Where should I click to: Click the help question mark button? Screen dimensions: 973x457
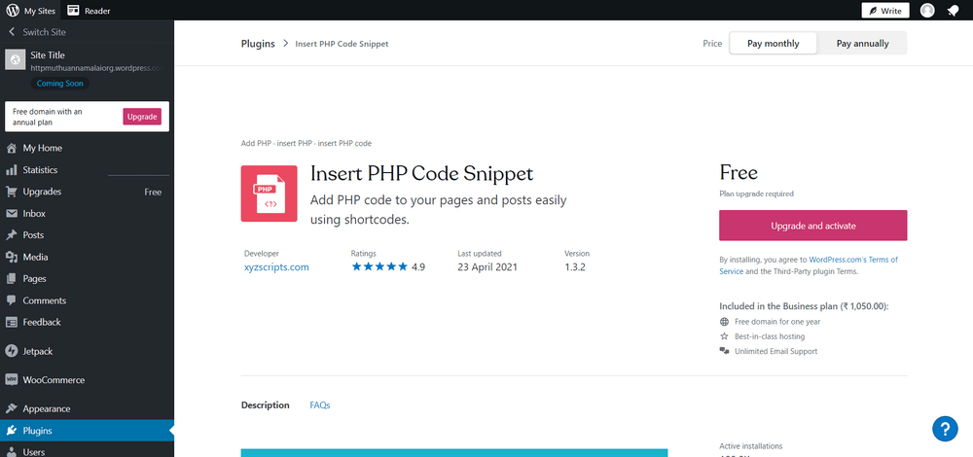click(945, 429)
